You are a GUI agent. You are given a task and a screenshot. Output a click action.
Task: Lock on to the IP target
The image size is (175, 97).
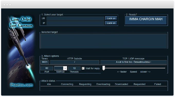111,23
